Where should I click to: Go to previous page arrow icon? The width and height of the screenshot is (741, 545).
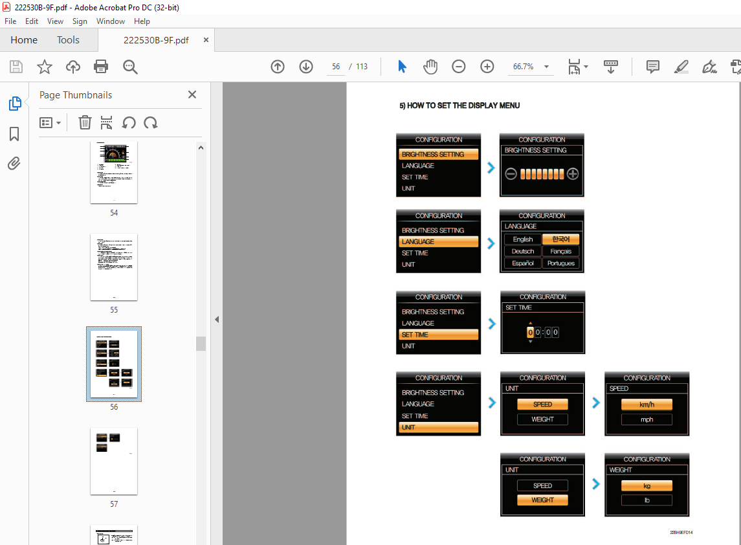[278, 67]
